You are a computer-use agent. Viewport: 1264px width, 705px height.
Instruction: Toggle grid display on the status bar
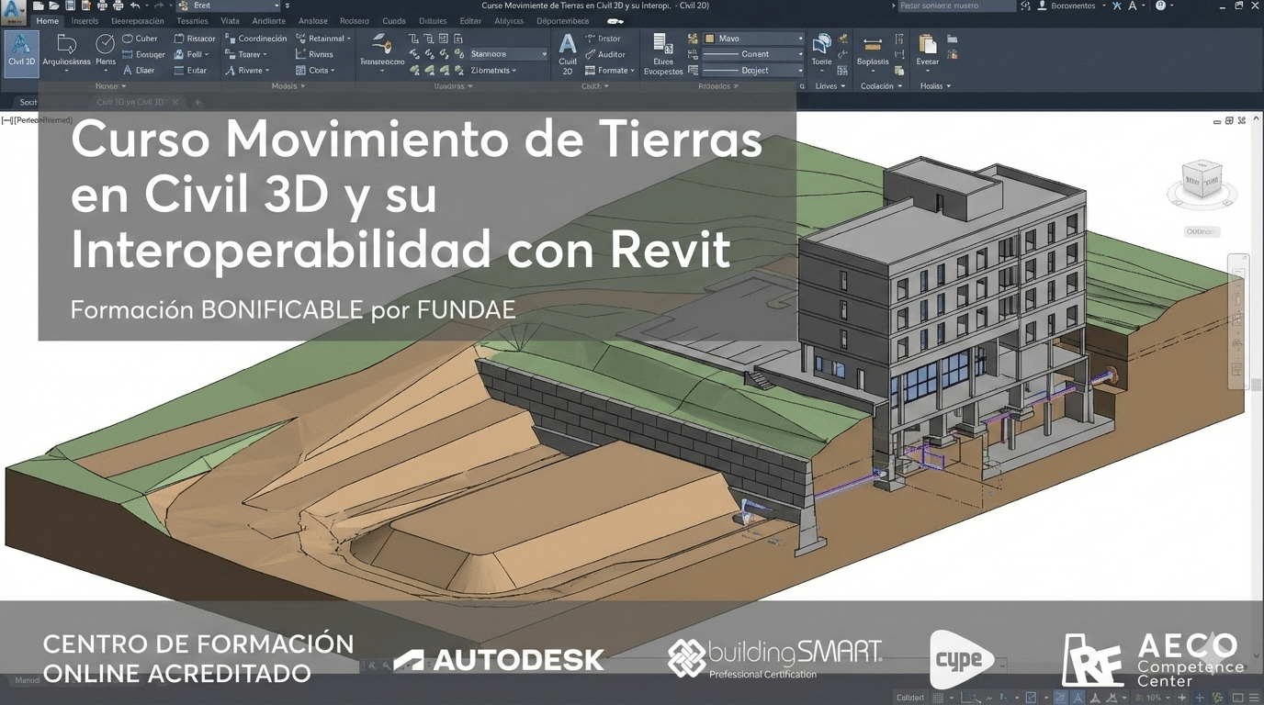937,698
